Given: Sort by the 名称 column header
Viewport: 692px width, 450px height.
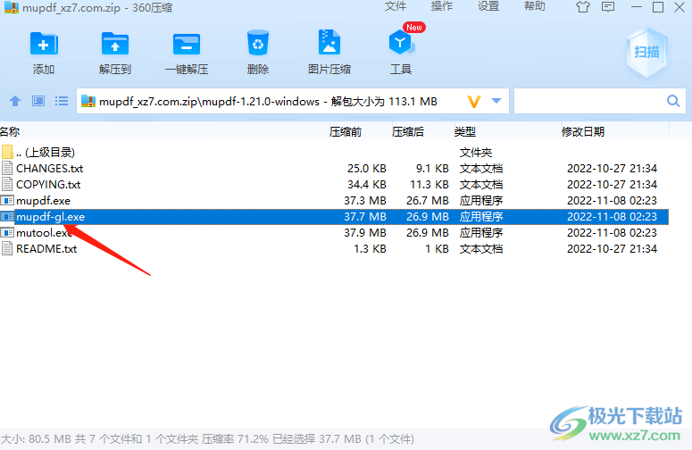Looking at the screenshot, I should (10, 131).
